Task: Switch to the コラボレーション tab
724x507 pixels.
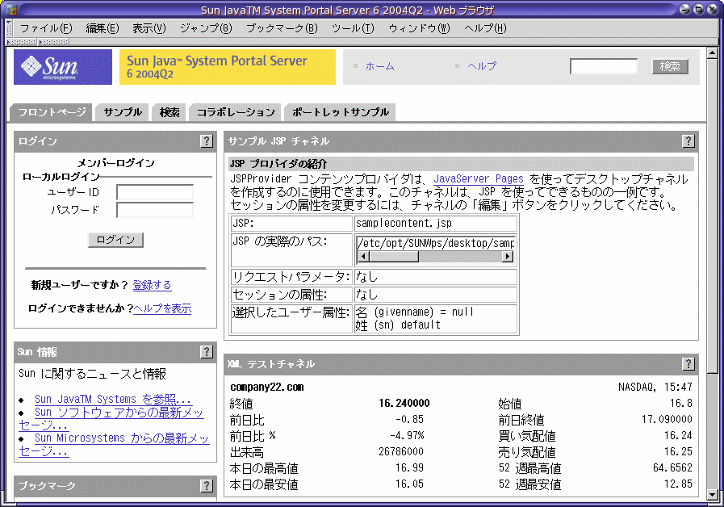Action: [236, 112]
